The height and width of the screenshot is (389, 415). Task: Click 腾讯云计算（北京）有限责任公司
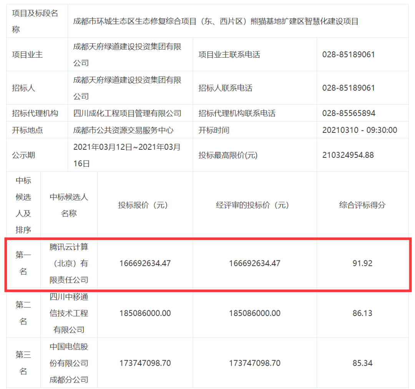coord(69,263)
